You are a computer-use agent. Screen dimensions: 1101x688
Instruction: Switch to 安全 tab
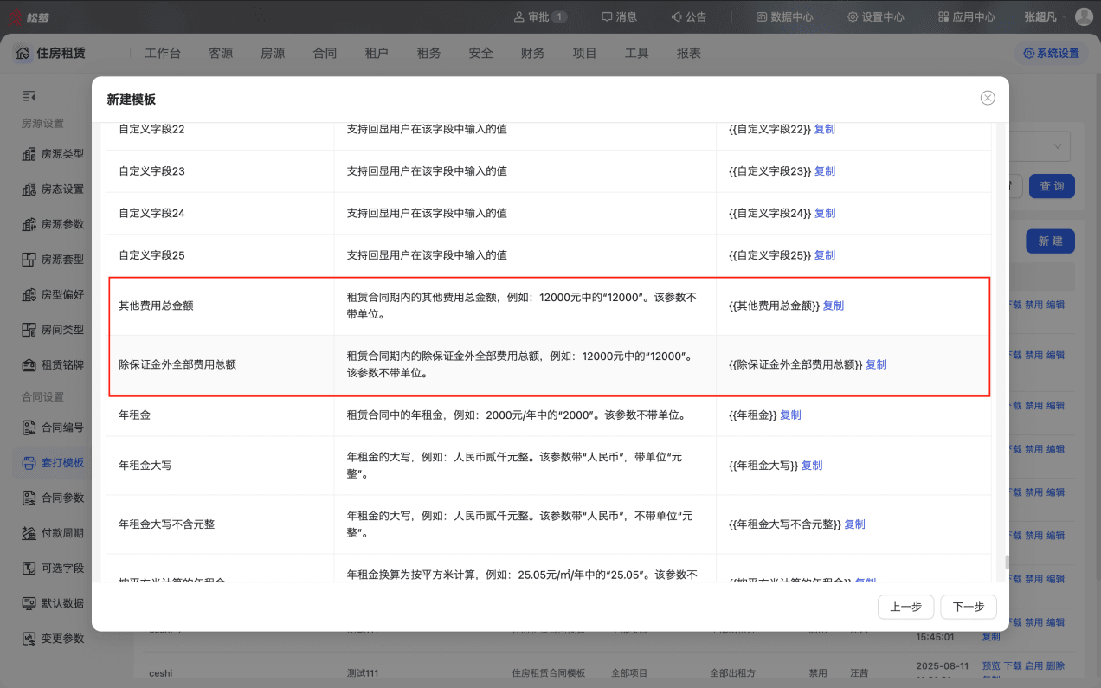[x=480, y=53]
